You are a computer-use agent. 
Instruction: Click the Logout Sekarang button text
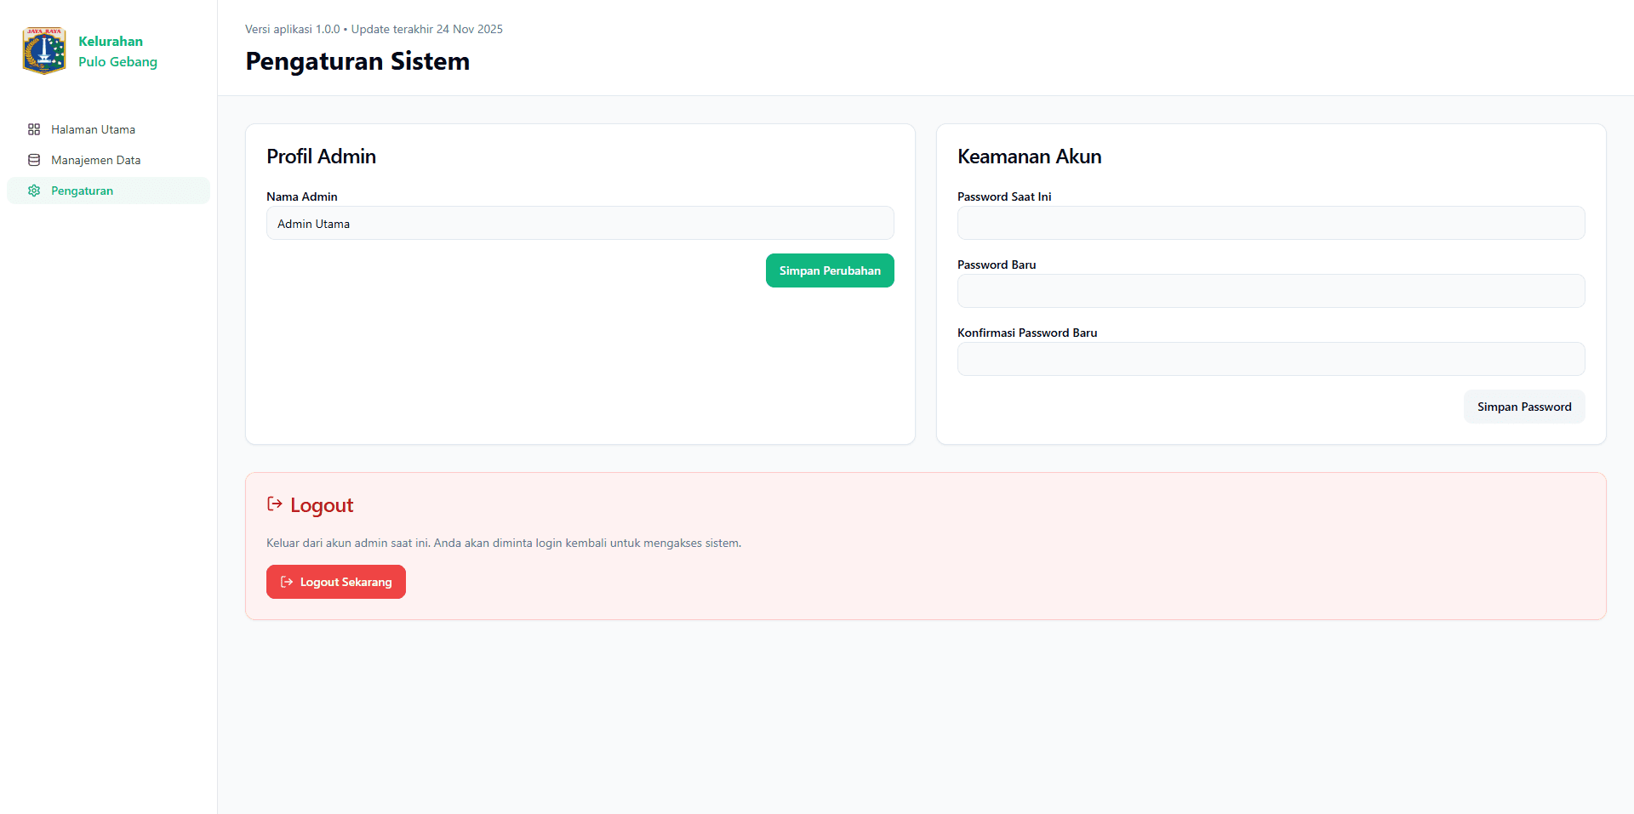[346, 582]
